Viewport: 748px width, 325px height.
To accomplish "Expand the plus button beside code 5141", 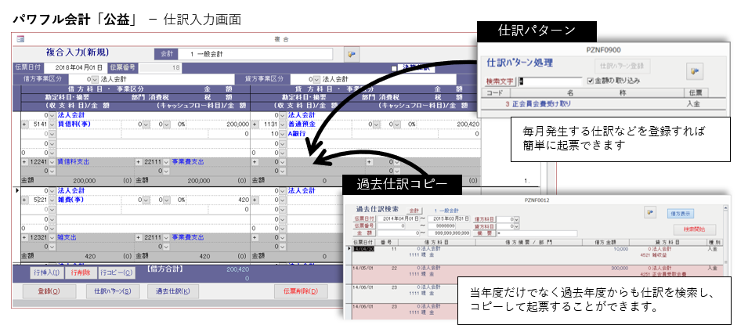I will click(24, 124).
